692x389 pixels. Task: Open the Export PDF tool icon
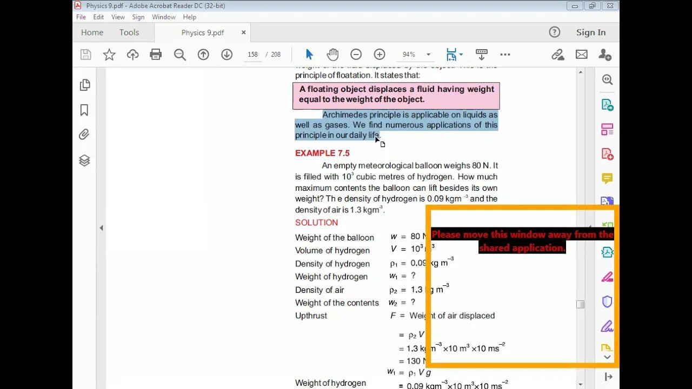point(607,105)
